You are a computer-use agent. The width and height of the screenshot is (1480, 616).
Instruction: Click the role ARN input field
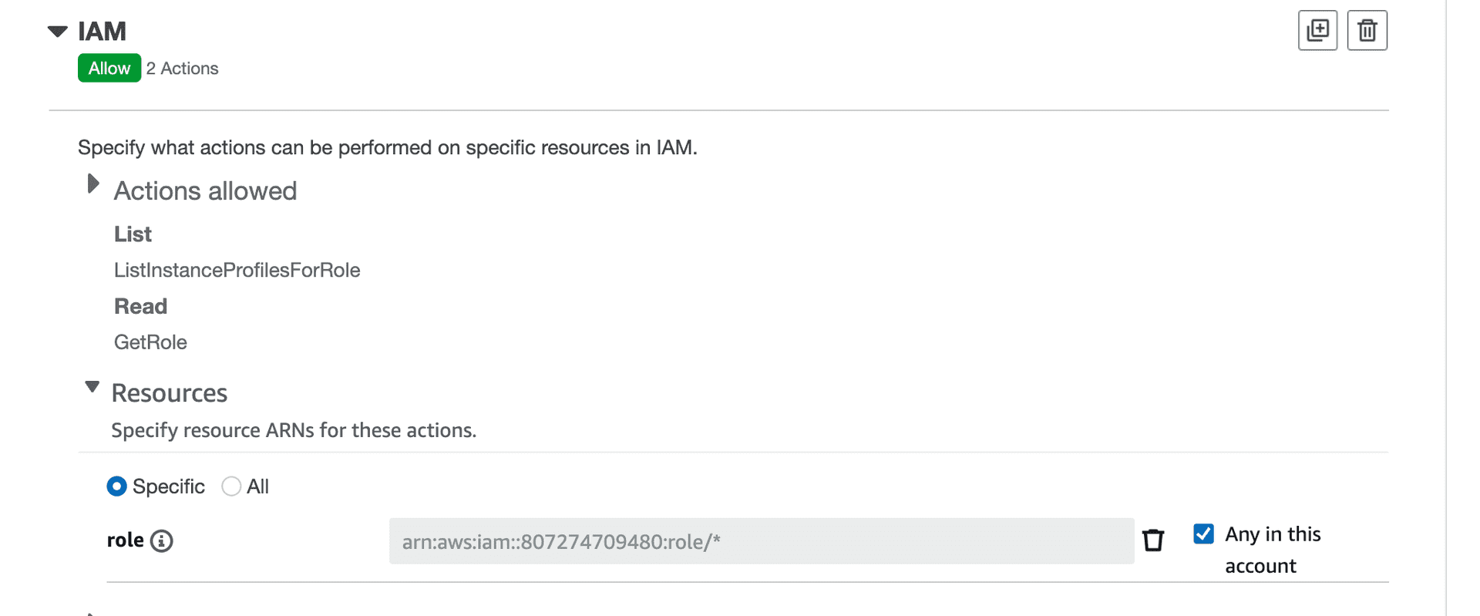point(762,540)
